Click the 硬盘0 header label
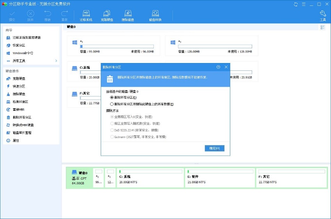The width and height of the screenshot is (331, 219). [71, 27]
